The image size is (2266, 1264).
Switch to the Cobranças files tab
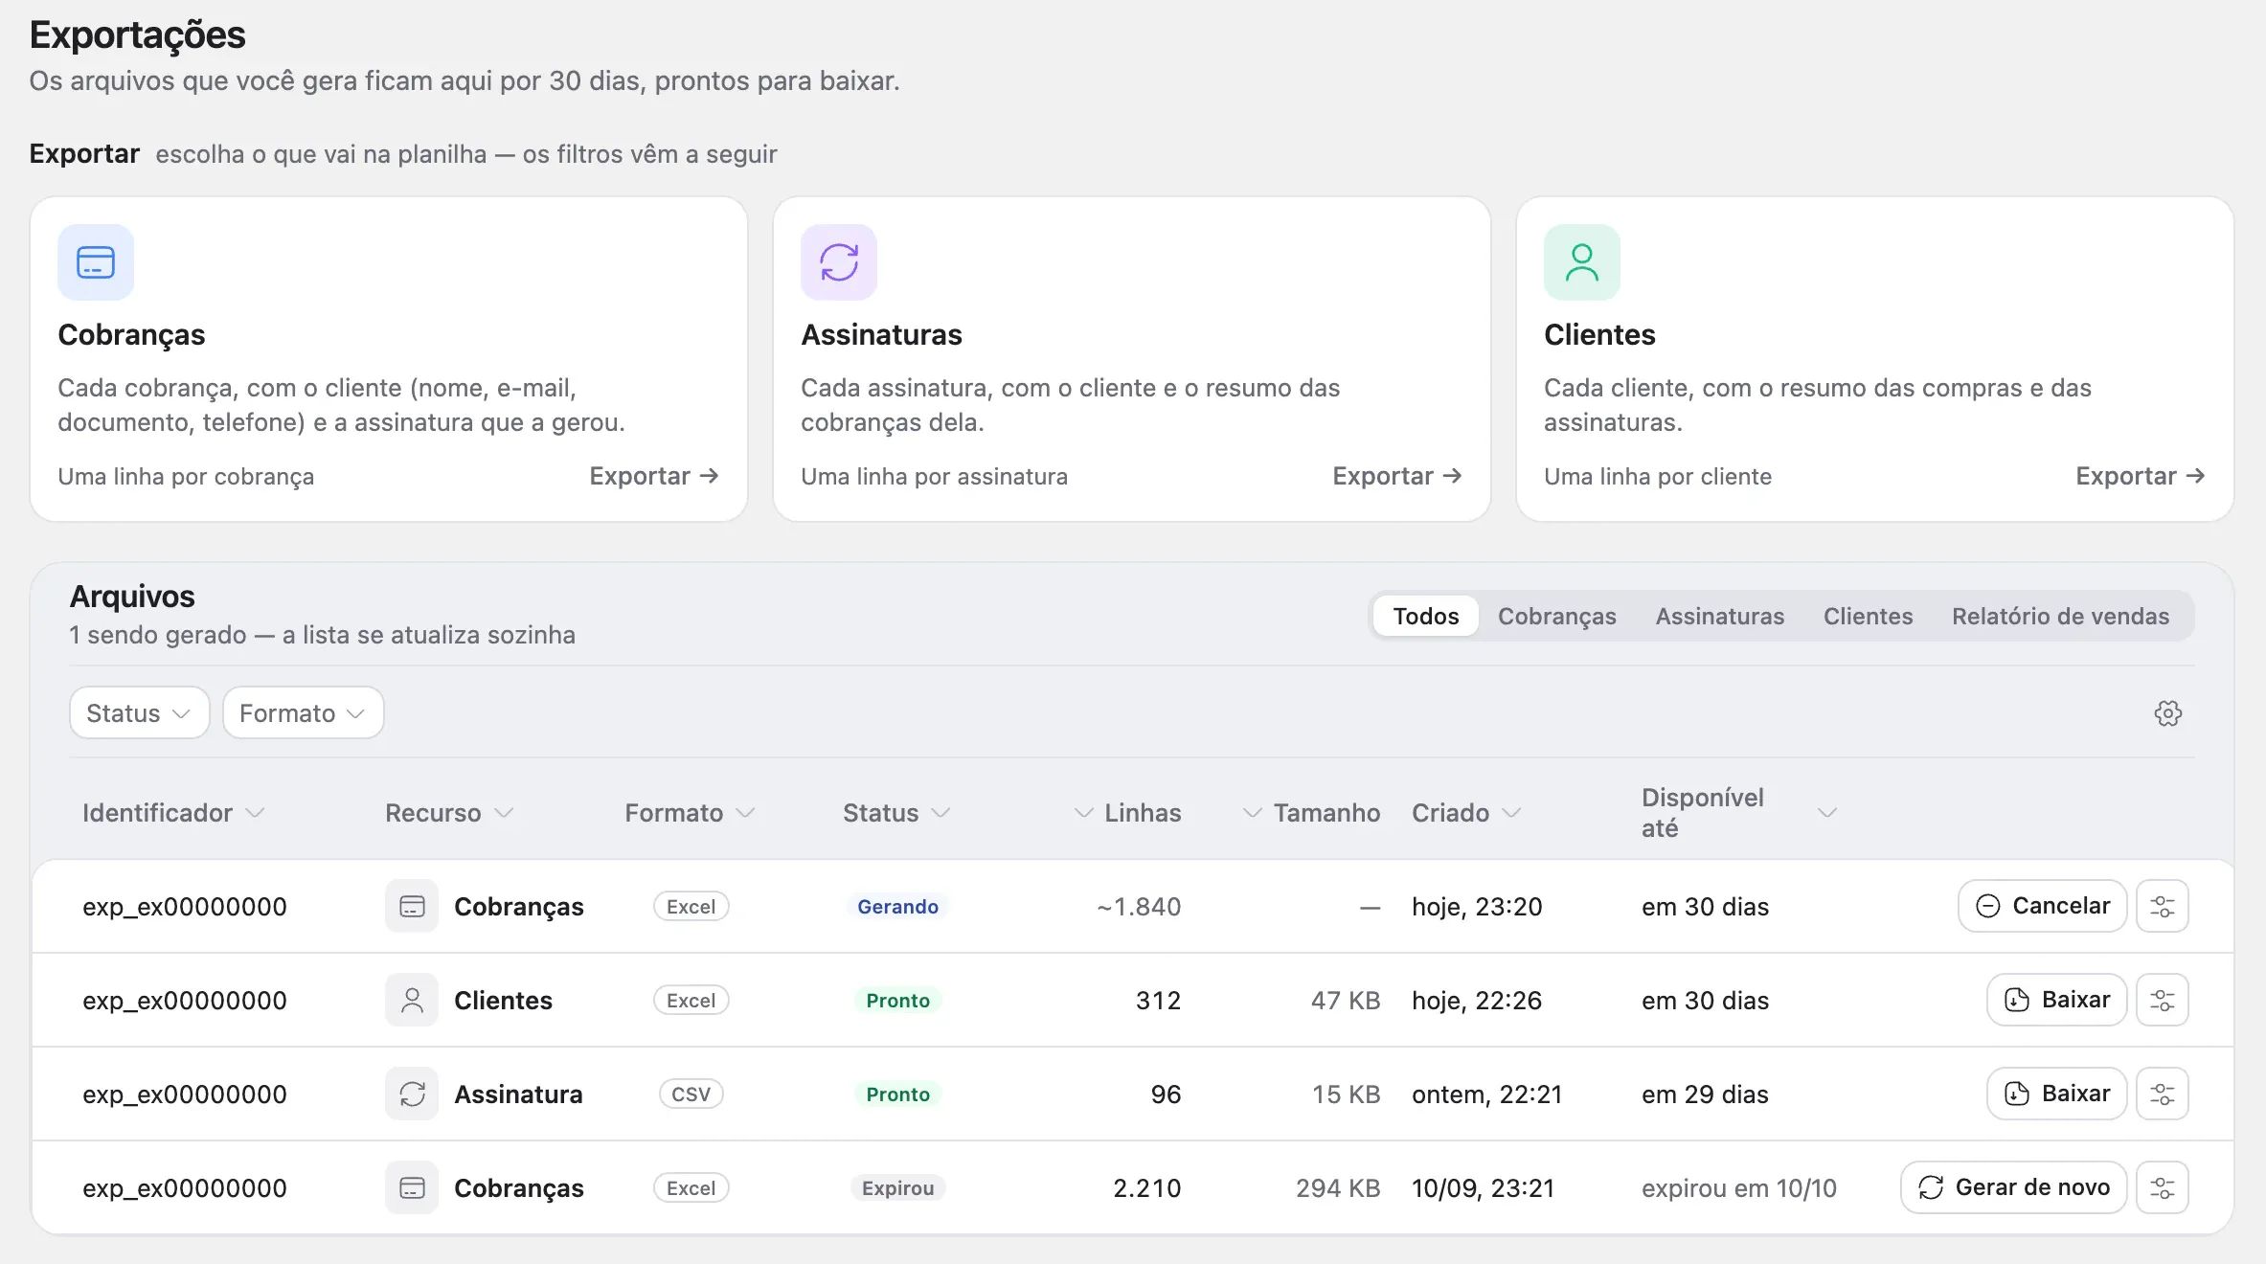click(x=1556, y=616)
